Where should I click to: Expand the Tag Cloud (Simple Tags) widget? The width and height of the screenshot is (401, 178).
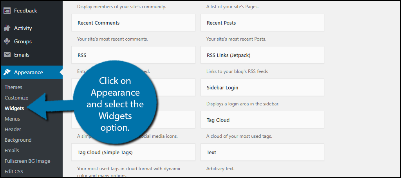pos(133,152)
